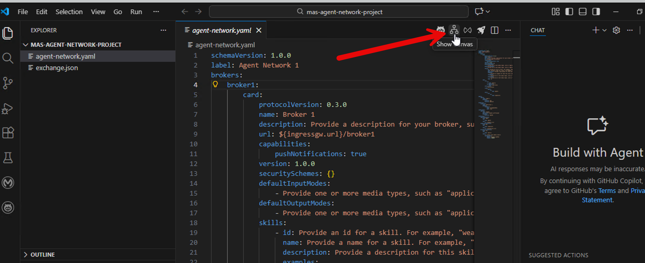Screen dimensions: 645x263
Task: Open the Testing flask view
Action: (8, 158)
